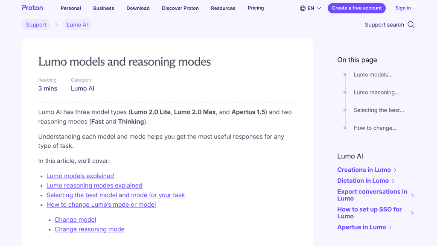Click chevron next to Dictation in Lumo
The image size is (437, 246).
(393, 181)
